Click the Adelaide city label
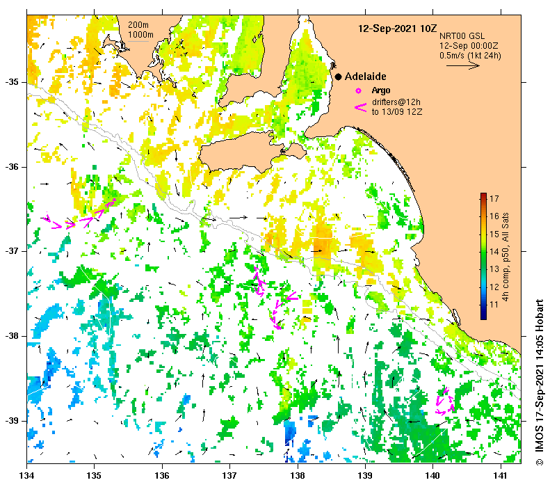This screenshot has height=487, width=550. coord(365,77)
